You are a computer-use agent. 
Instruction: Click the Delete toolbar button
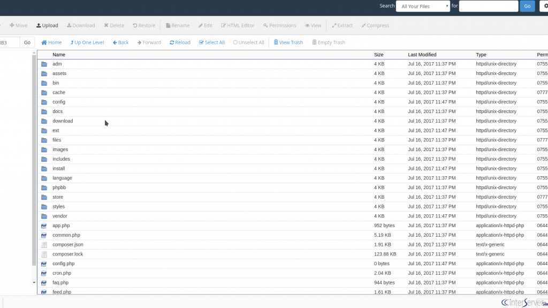114,25
